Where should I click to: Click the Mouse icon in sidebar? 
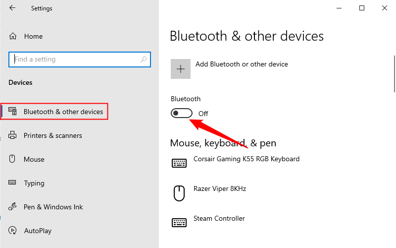[x=13, y=159]
